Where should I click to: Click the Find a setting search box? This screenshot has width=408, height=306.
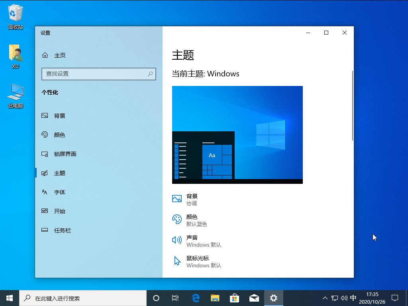[98, 74]
